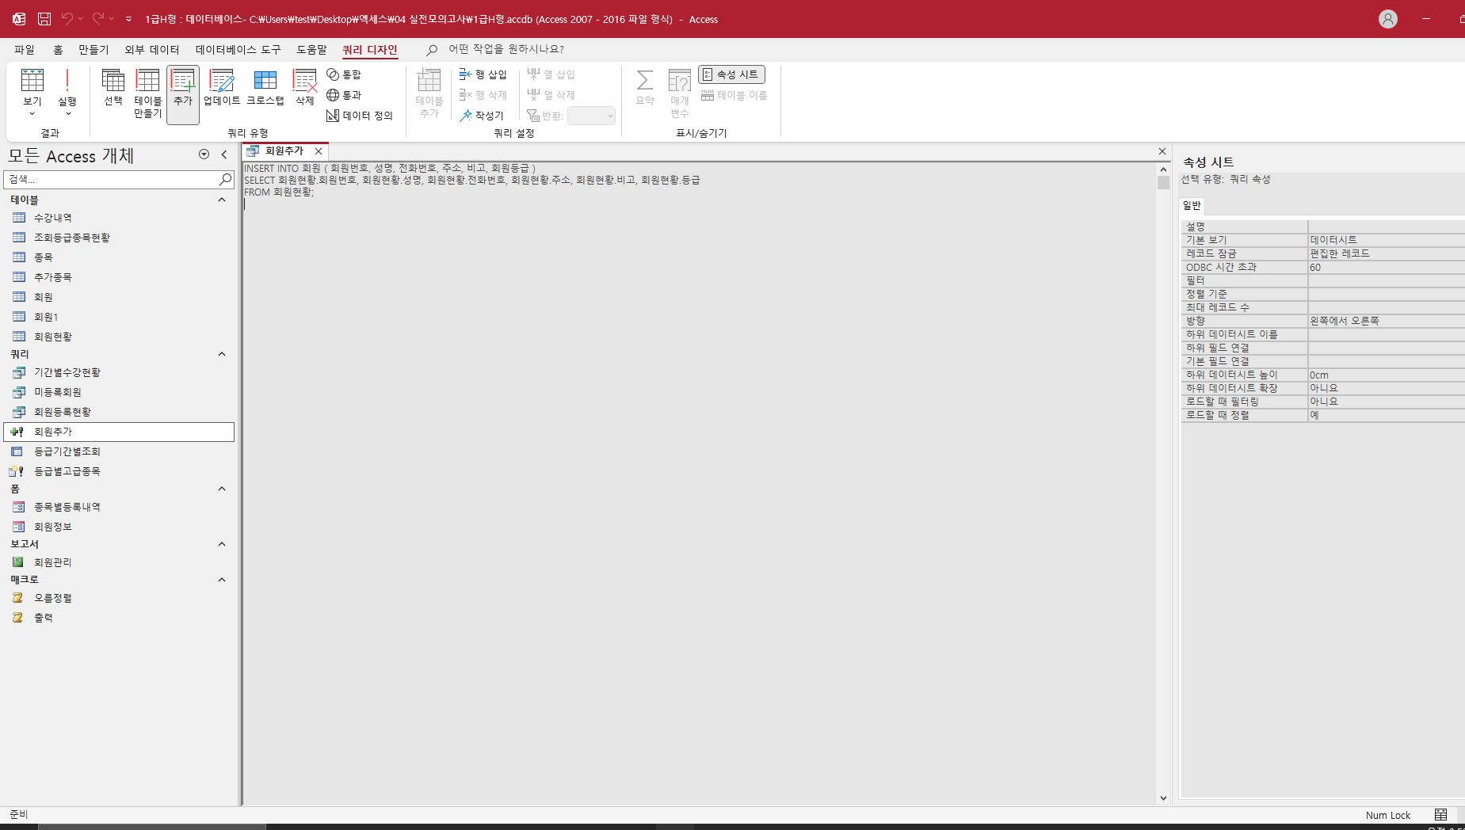Click Data Definition (데이터 정의) button

pos(360,116)
